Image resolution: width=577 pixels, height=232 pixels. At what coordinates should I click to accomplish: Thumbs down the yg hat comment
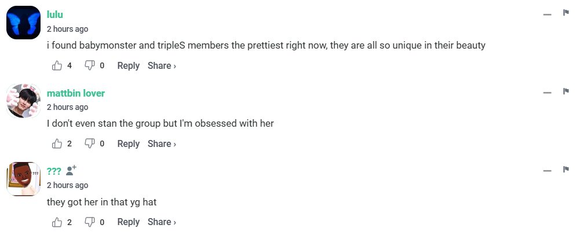[x=90, y=222]
